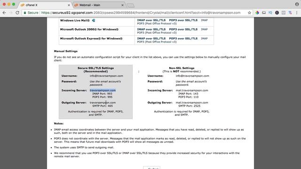The height and width of the screenshot is (169, 301).
Task: Click Non-SSL incoming server mail.travorsampson.com
Action: (192, 90)
